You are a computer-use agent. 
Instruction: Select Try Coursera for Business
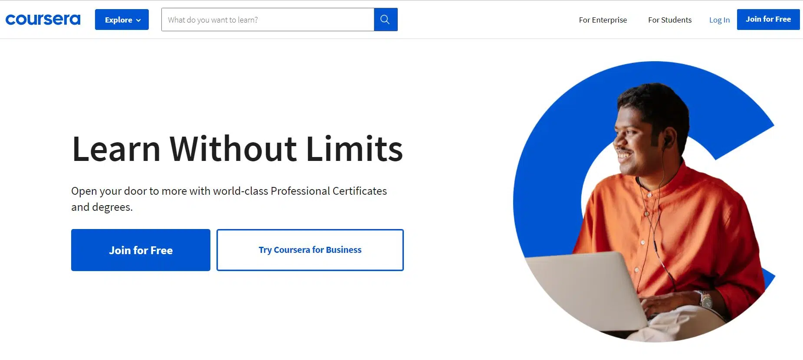(x=309, y=250)
